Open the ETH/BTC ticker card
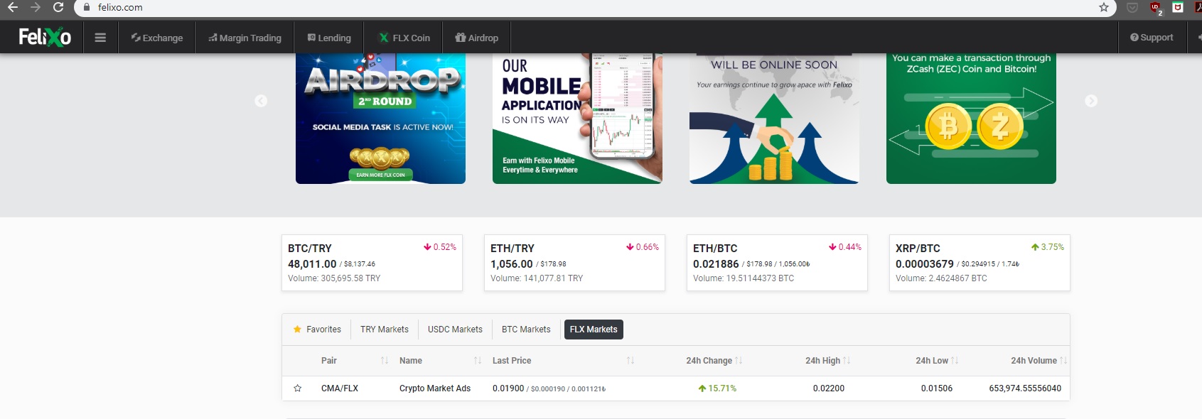This screenshot has height=419, width=1202. 777,263
